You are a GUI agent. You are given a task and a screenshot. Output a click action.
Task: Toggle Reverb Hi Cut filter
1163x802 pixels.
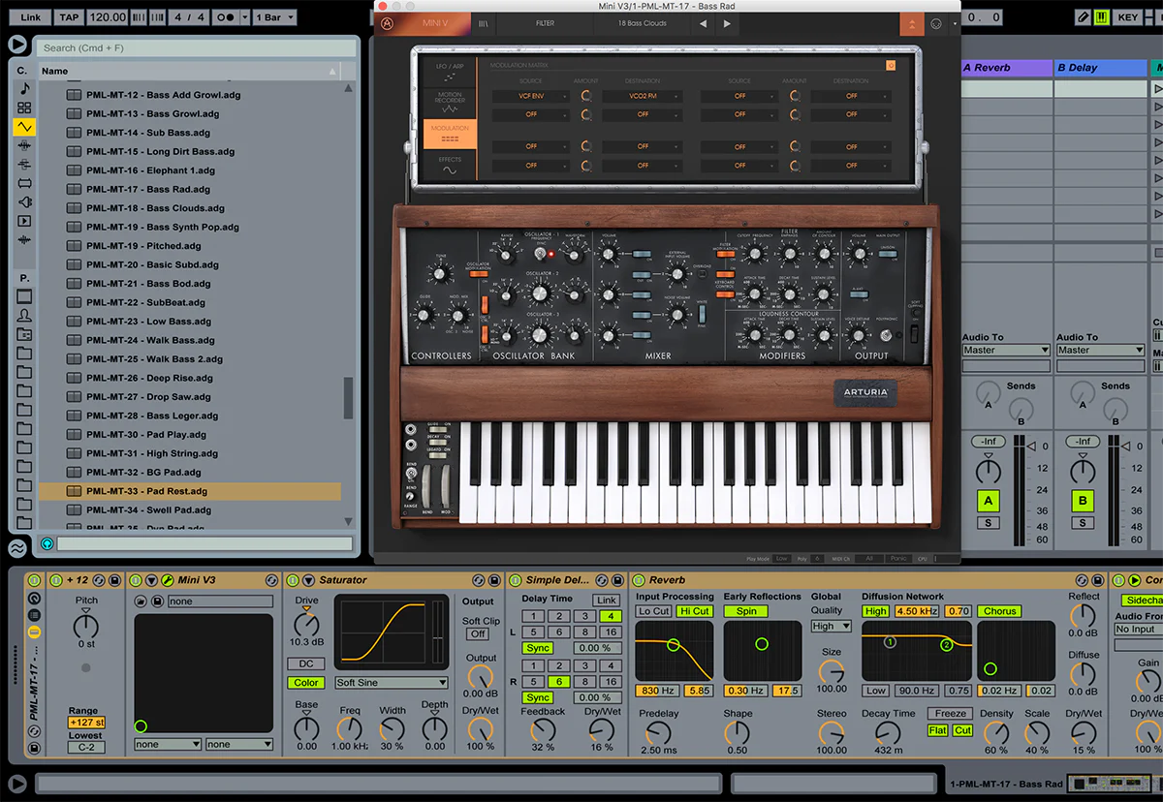pyautogui.click(x=695, y=611)
